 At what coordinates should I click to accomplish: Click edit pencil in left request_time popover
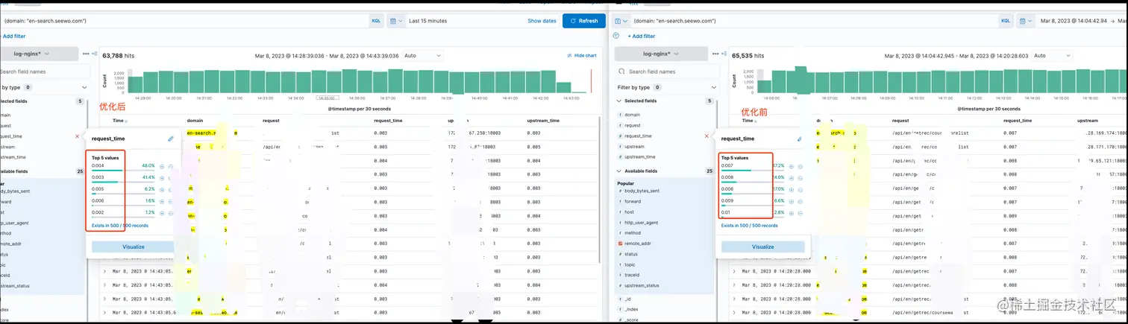[x=170, y=139]
